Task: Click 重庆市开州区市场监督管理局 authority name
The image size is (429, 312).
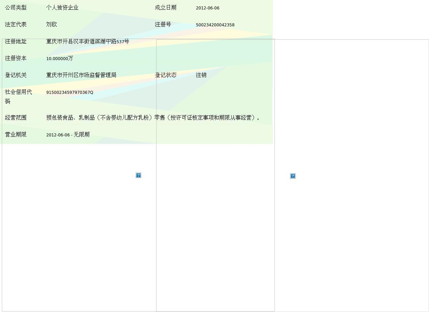Action: (81, 75)
